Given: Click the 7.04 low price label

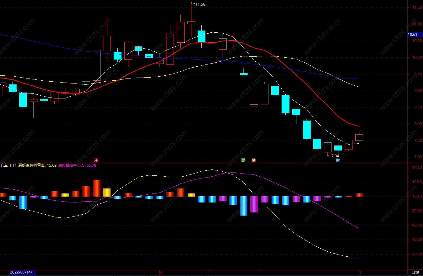Looking at the screenshot, I should (x=335, y=156).
